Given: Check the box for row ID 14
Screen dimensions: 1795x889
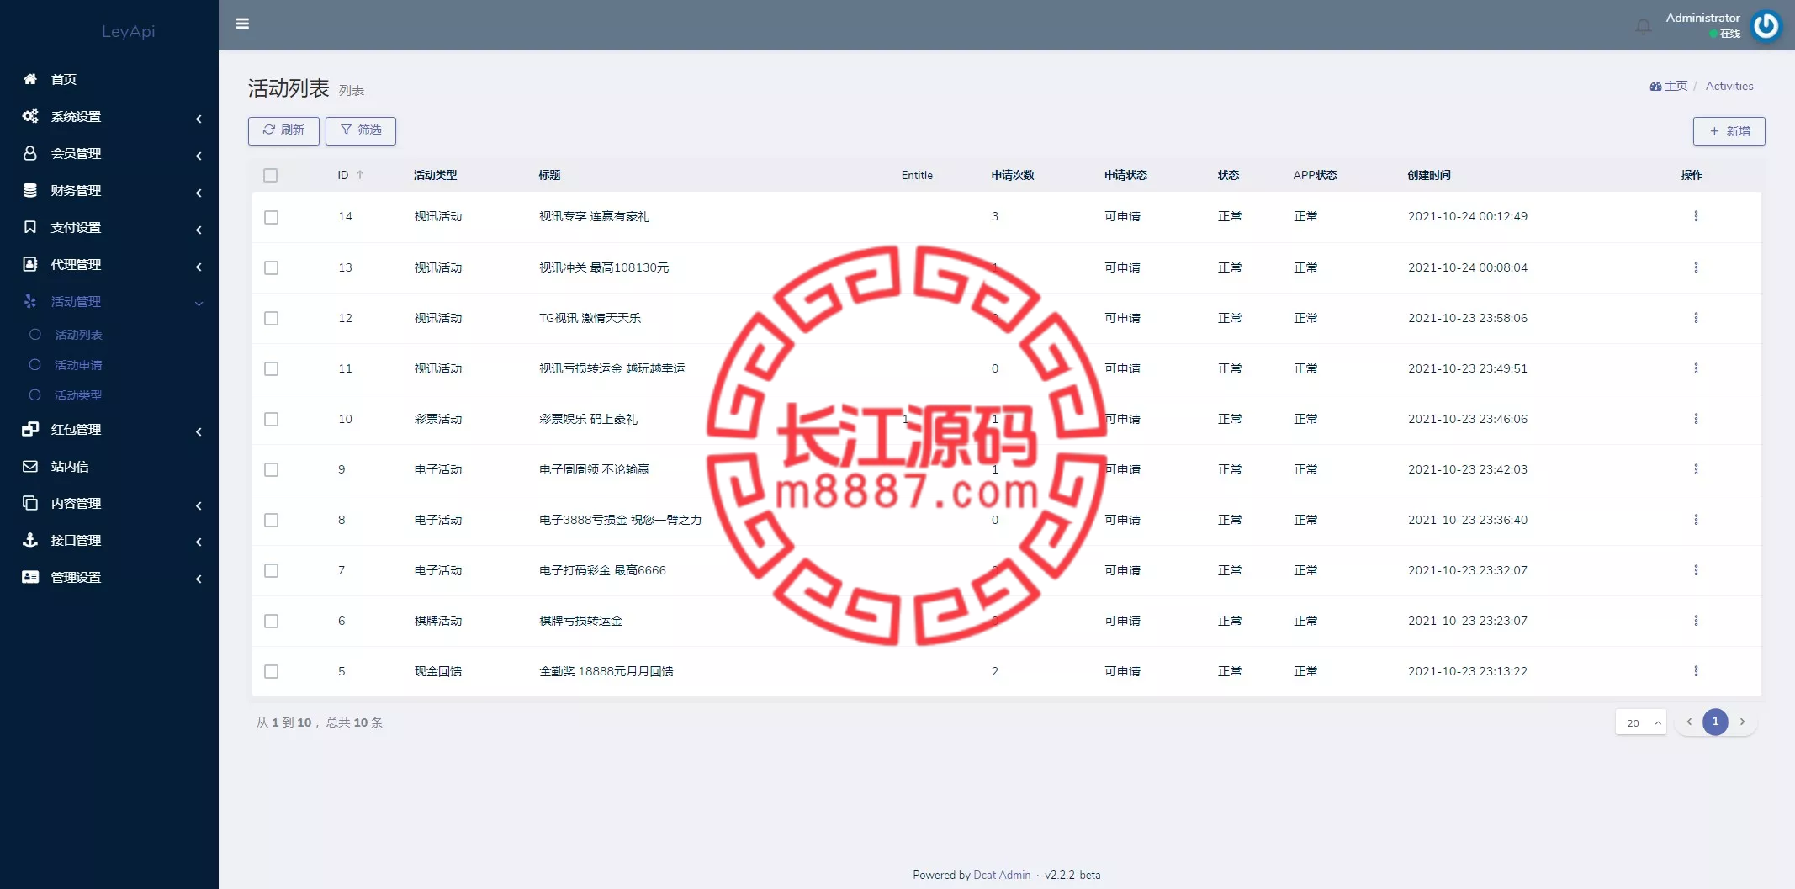Looking at the screenshot, I should click(271, 217).
